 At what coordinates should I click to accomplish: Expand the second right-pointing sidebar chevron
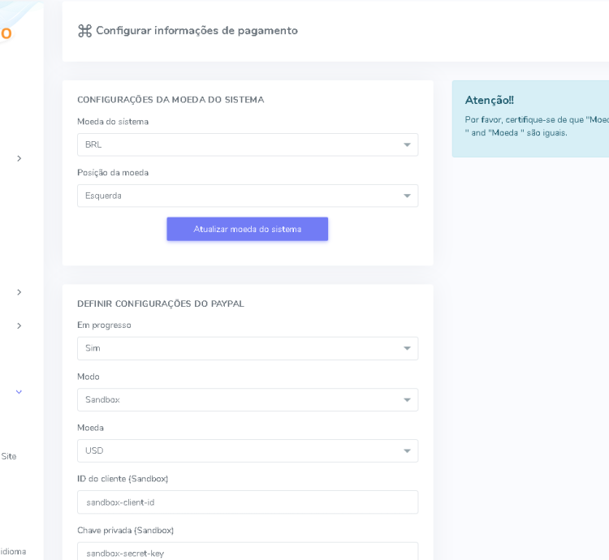pos(19,291)
